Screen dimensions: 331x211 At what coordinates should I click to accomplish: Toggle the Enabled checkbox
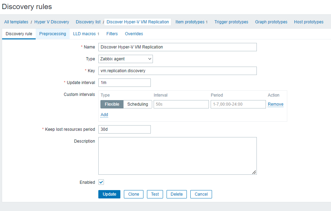[x=101, y=182]
